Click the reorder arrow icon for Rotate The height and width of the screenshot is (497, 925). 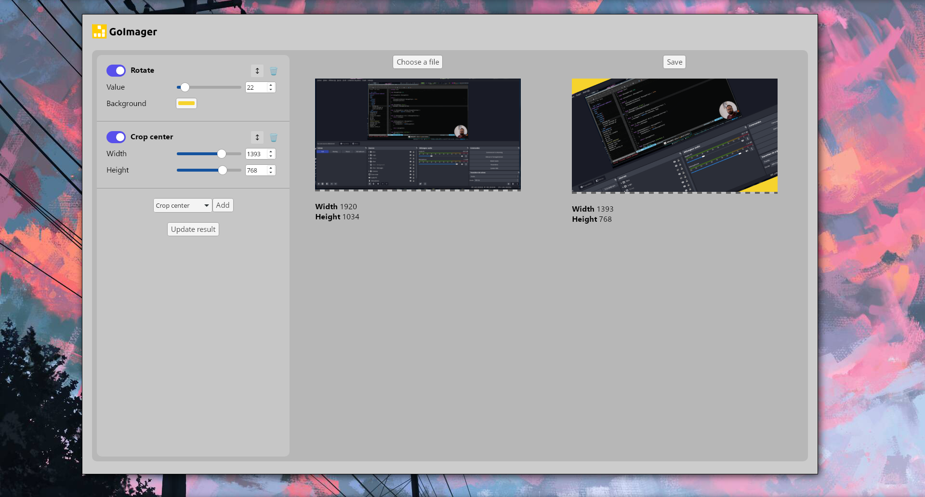257,71
